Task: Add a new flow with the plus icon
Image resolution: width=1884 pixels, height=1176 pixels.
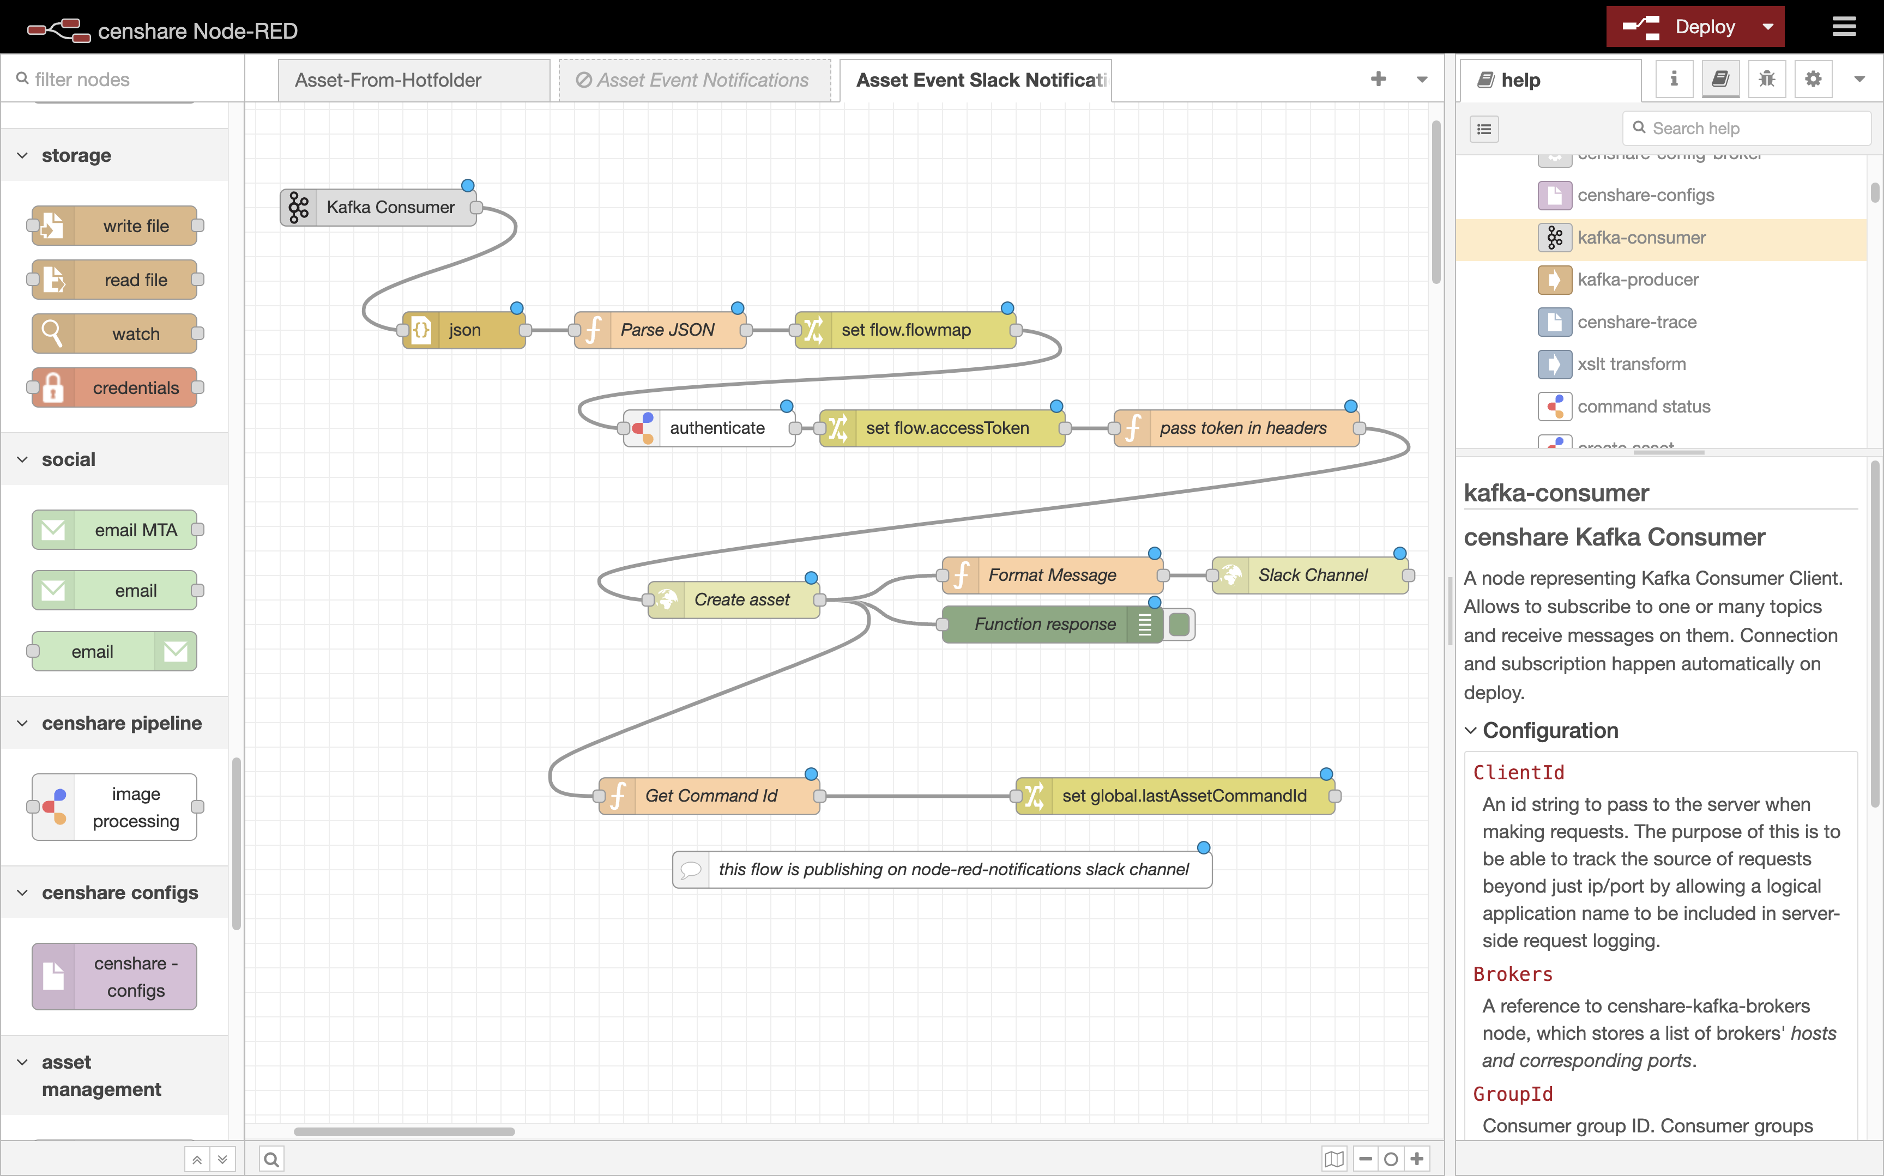Action: point(1379,78)
